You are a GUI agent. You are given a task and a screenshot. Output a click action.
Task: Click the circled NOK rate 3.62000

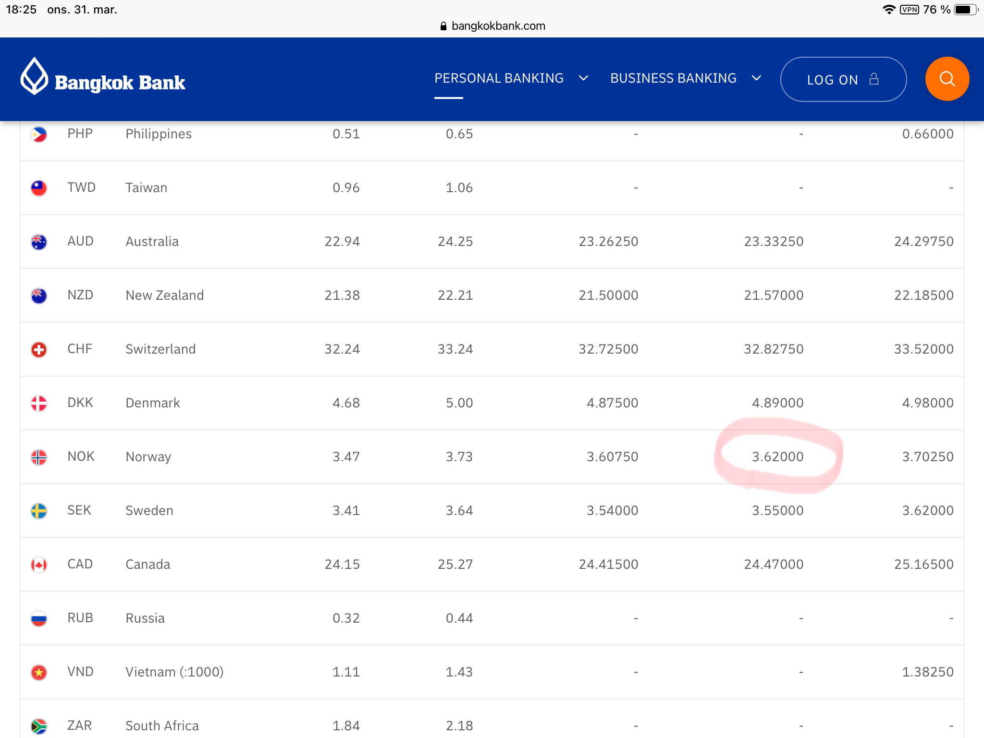click(x=777, y=457)
